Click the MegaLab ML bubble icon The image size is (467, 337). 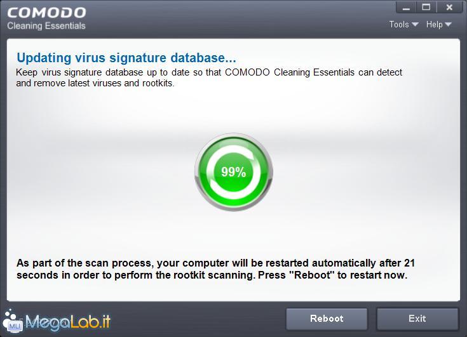[x=12, y=321]
